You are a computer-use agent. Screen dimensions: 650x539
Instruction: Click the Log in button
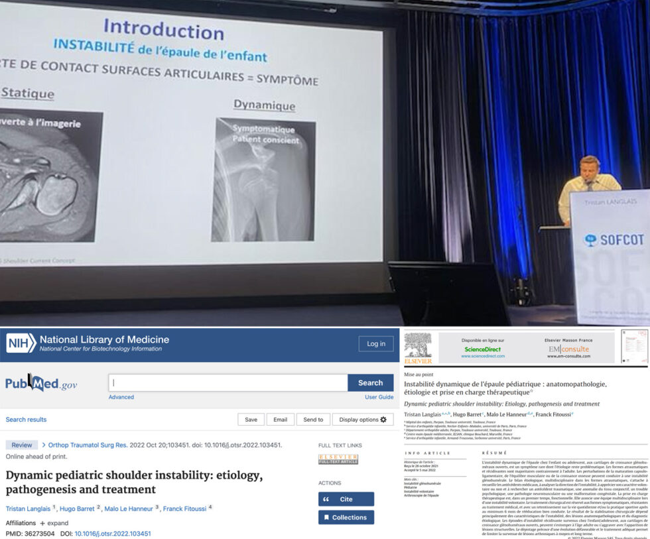tap(375, 343)
